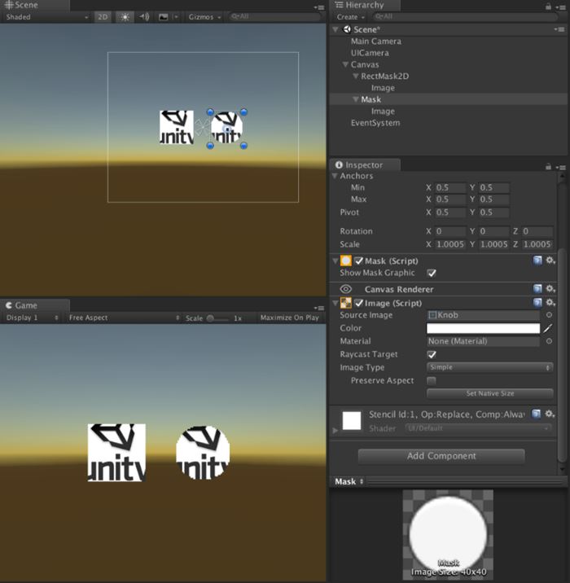Open the Gizmos dropdown menu
The width and height of the screenshot is (570, 583).
(204, 16)
